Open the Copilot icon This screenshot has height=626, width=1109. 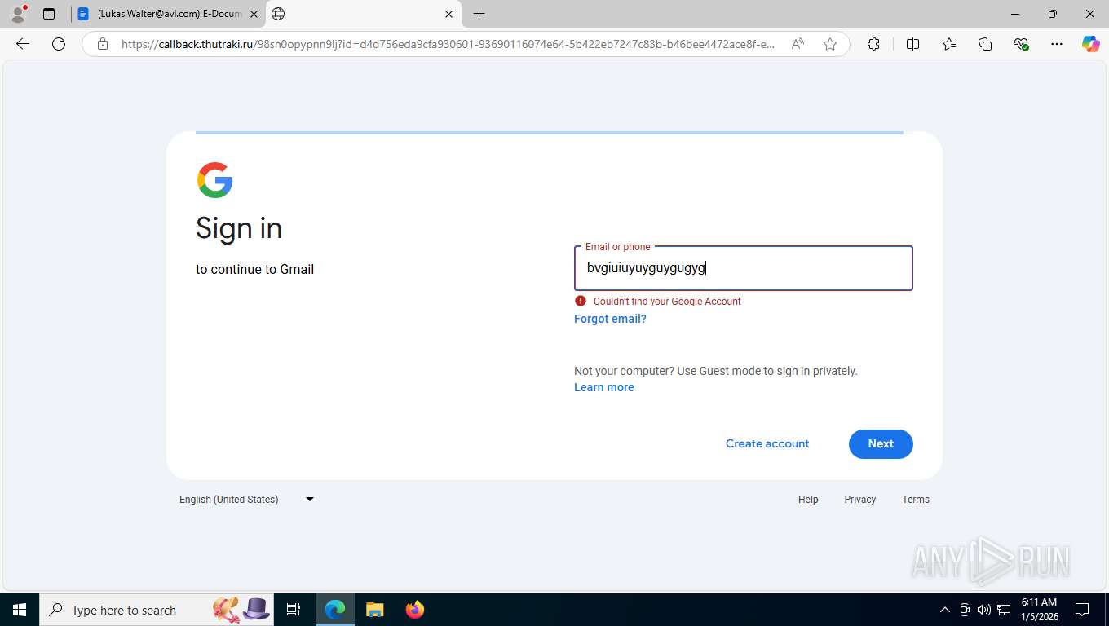coord(1091,44)
